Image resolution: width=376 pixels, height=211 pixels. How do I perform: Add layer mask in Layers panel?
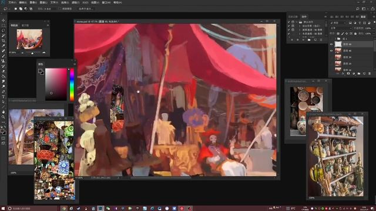coord(348,73)
